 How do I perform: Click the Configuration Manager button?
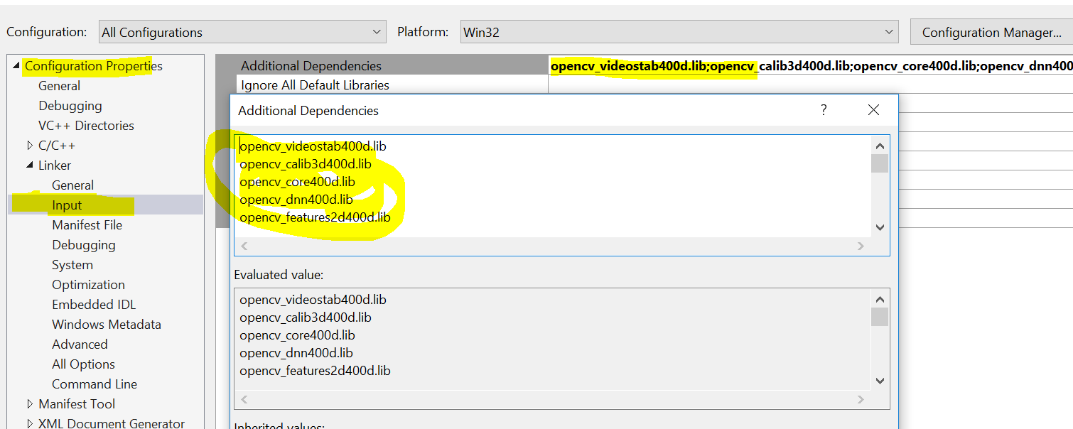click(x=991, y=32)
